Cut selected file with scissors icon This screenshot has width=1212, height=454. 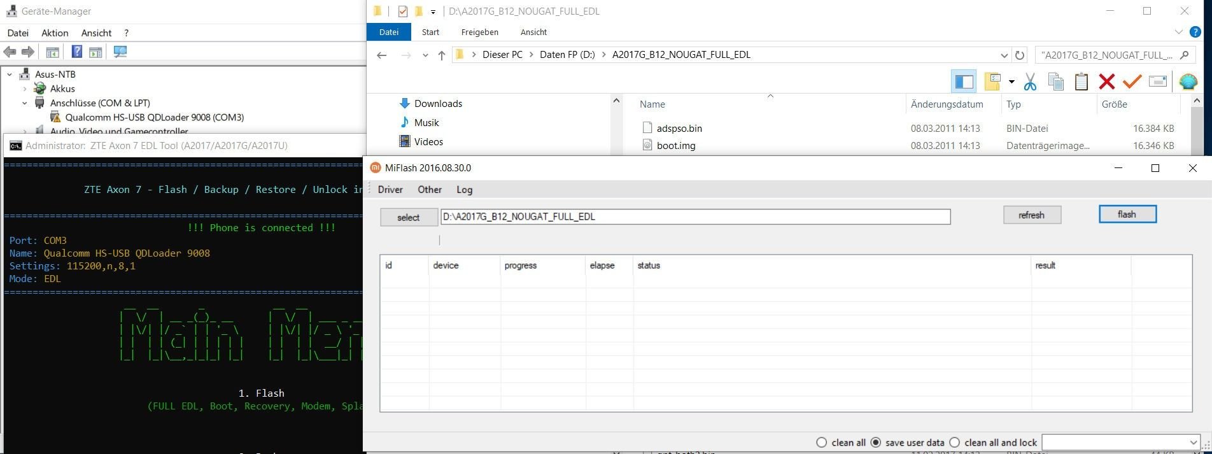pyautogui.click(x=1030, y=82)
